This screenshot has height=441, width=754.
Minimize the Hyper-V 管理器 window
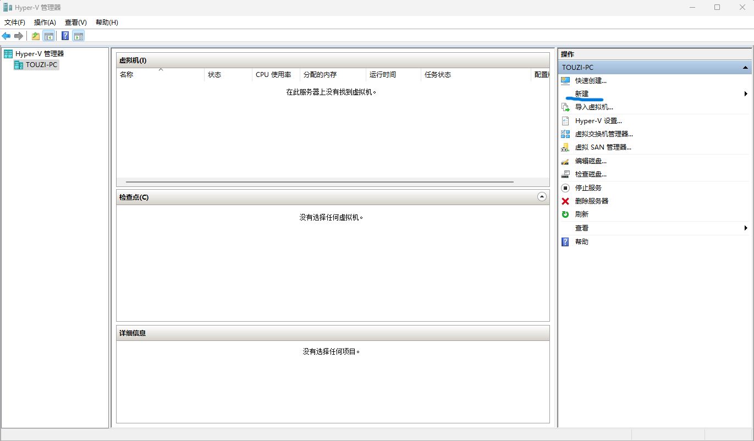click(x=692, y=7)
